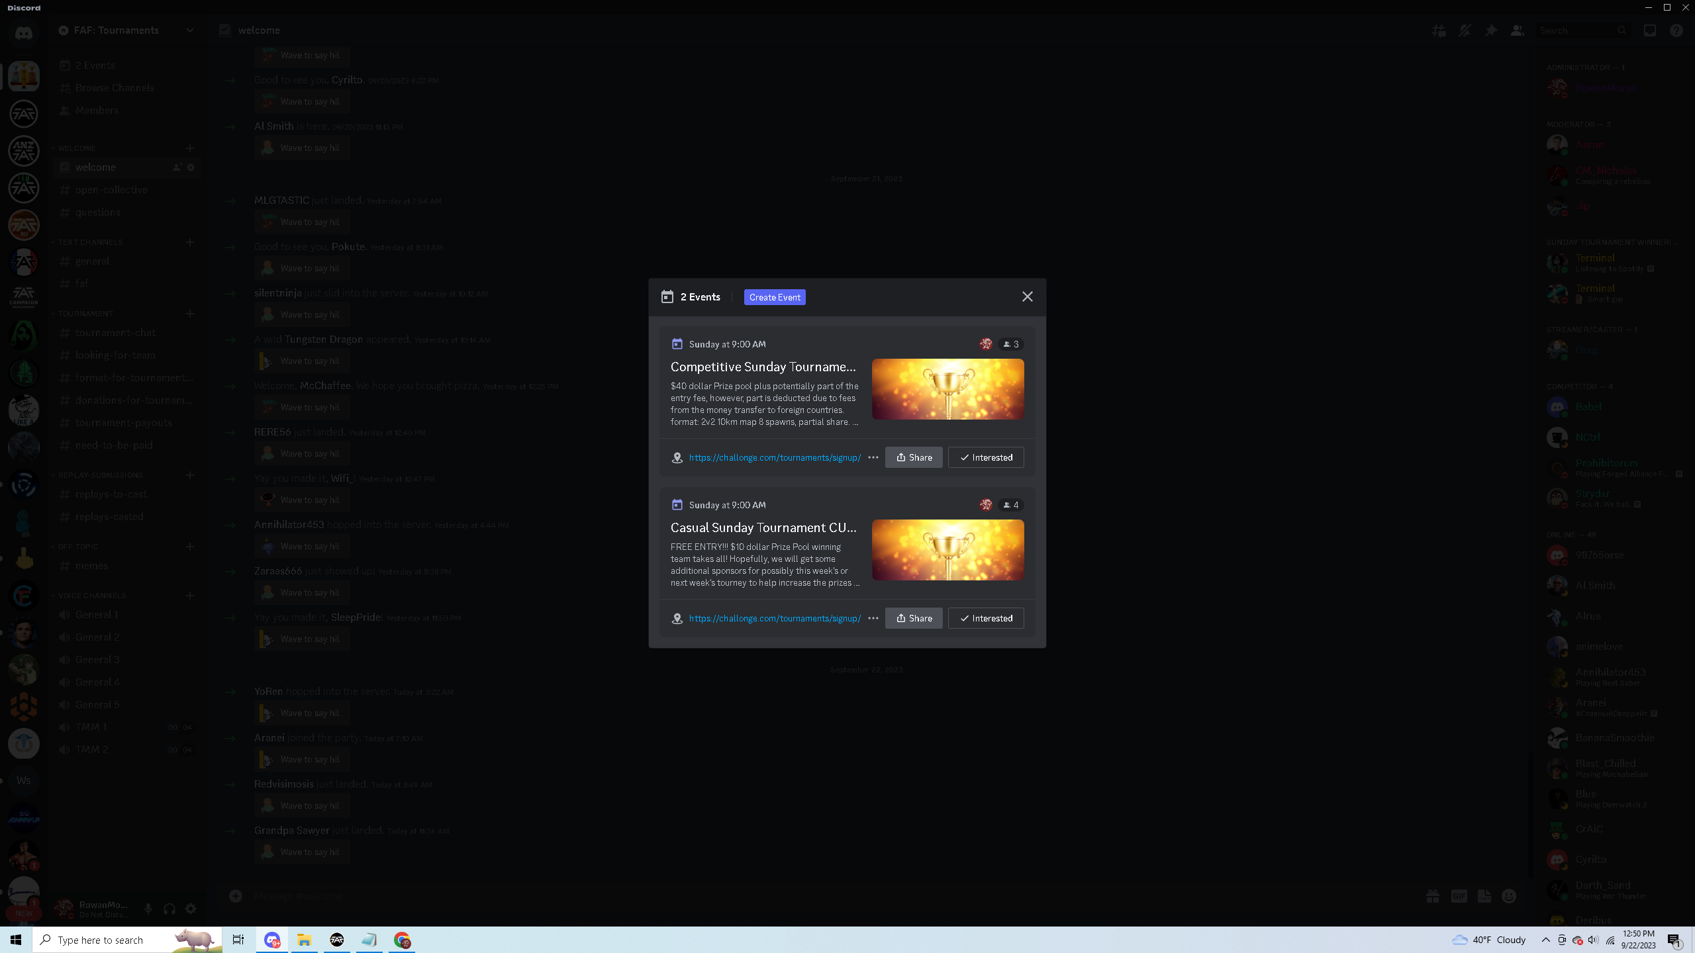This screenshot has height=953, width=1695.
Task: Open the 2 Events sidebar item
Action: point(126,66)
